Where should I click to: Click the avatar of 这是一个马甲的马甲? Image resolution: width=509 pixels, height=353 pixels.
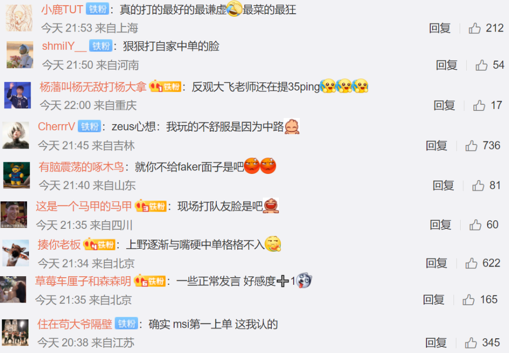[14, 215]
